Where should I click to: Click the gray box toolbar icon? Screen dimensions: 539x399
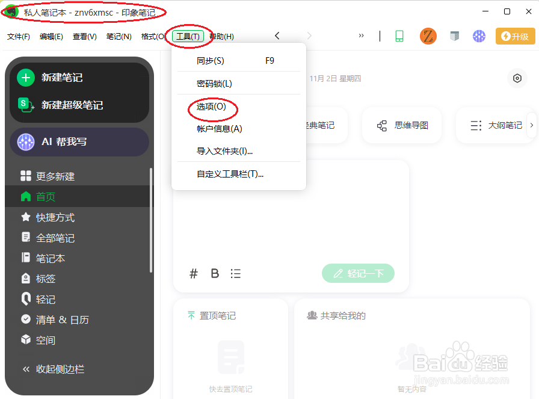(454, 36)
